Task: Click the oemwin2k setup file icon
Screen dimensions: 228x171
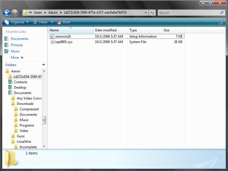Action: 52,36
